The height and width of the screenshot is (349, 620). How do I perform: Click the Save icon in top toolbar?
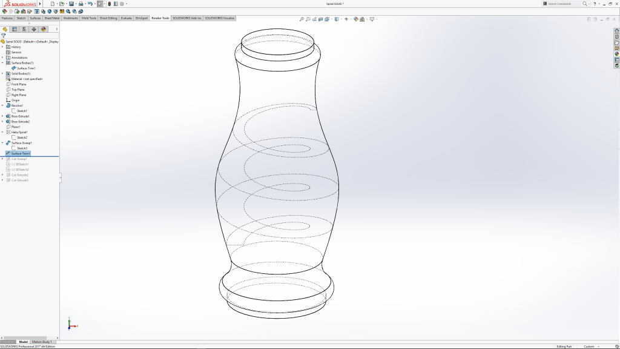(71, 4)
